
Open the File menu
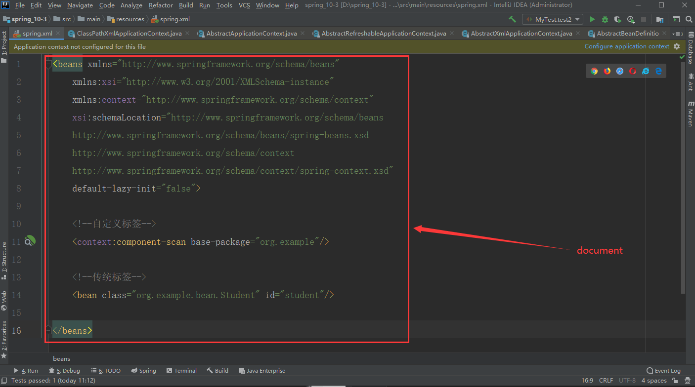click(x=20, y=5)
